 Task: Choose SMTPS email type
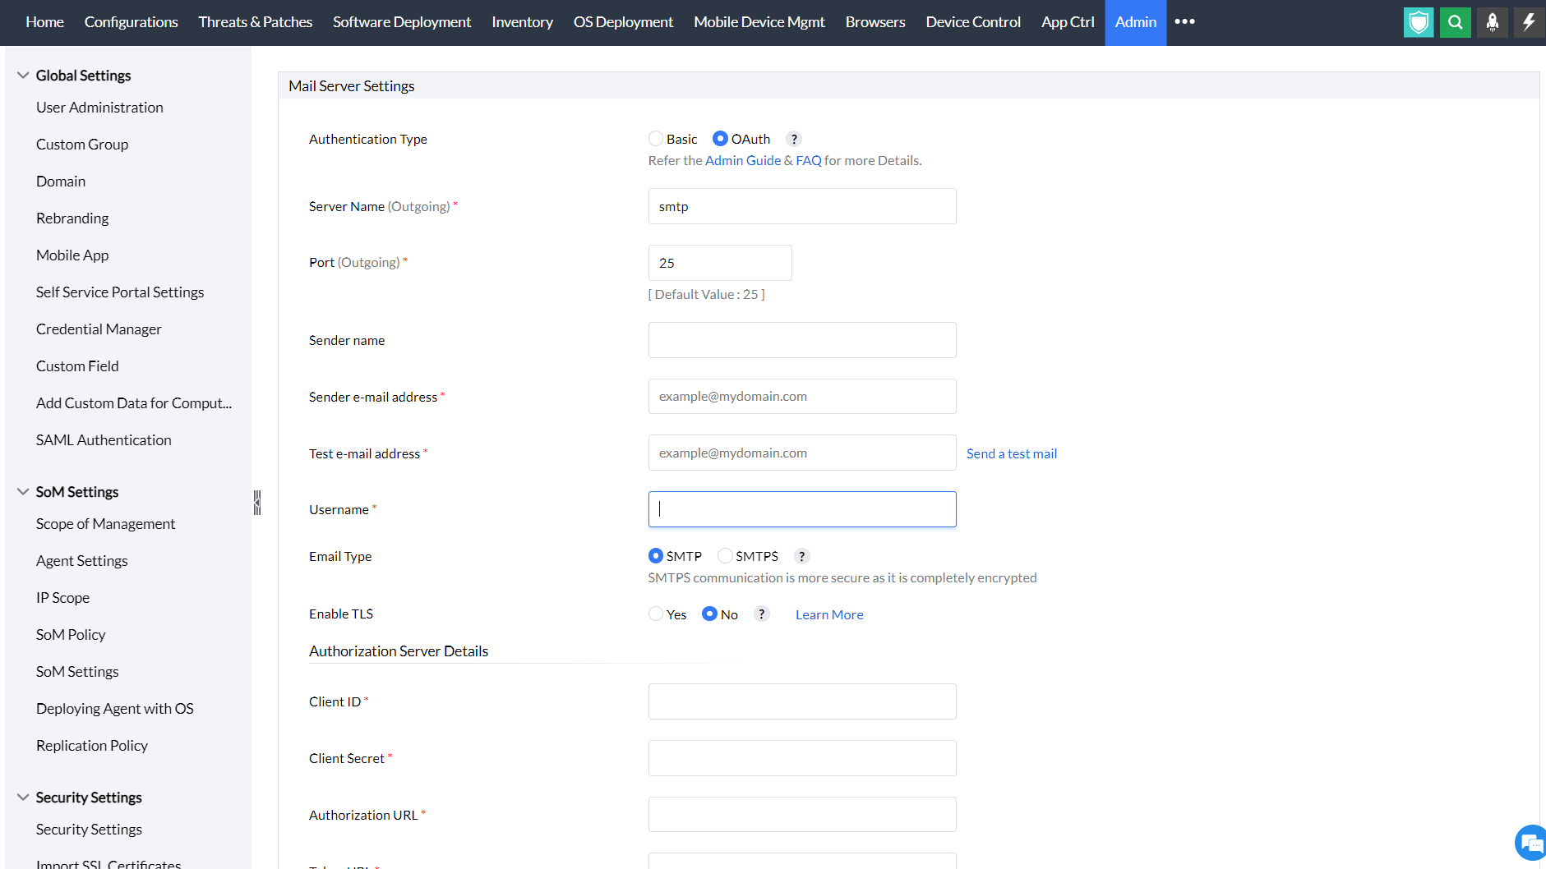pos(725,556)
